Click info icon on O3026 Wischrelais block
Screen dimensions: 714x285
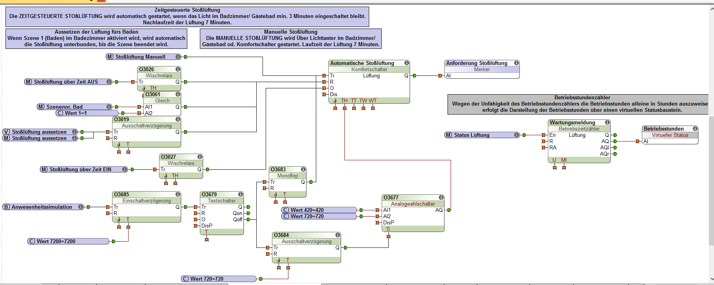[x=178, y=69]
